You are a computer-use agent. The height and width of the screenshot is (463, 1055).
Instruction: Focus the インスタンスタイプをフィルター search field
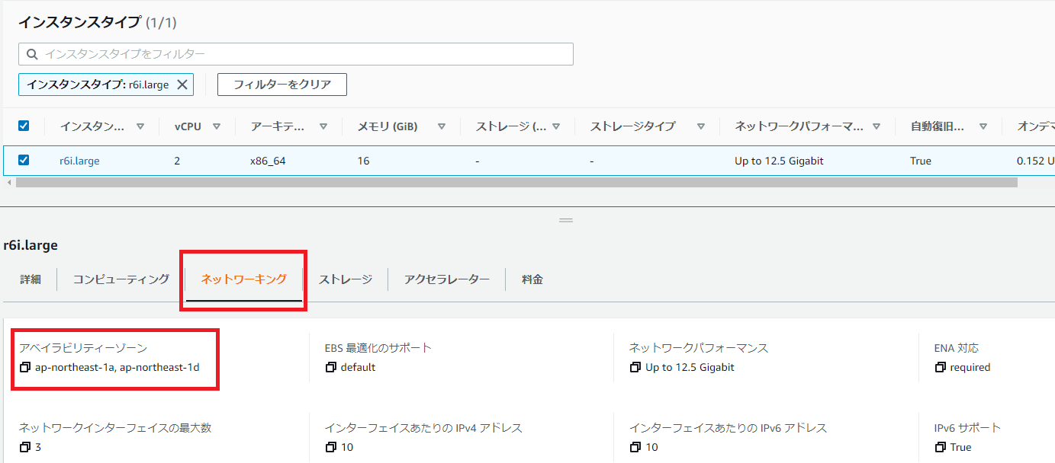coord(296,54)
